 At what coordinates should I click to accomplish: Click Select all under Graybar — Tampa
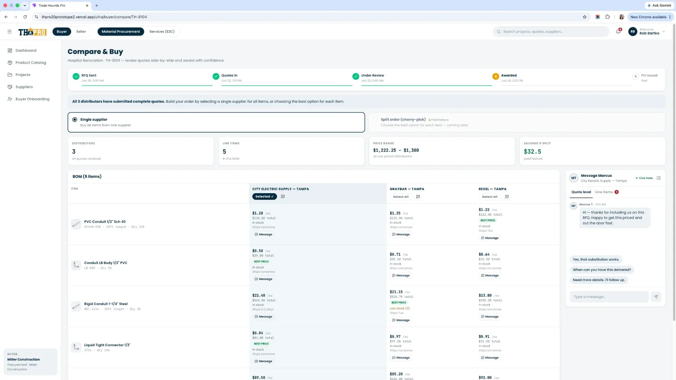tap(401, 197)
